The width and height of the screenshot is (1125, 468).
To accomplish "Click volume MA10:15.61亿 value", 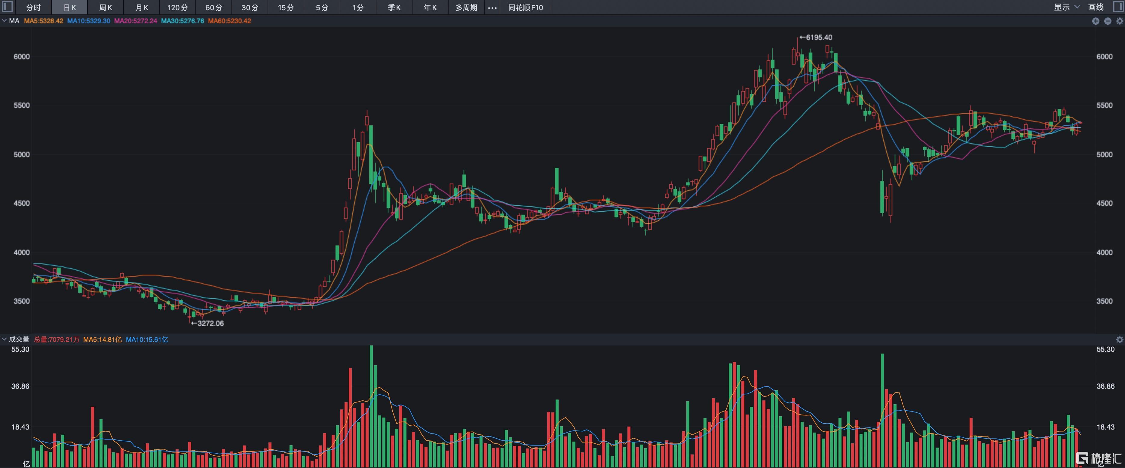I will 147,339.
